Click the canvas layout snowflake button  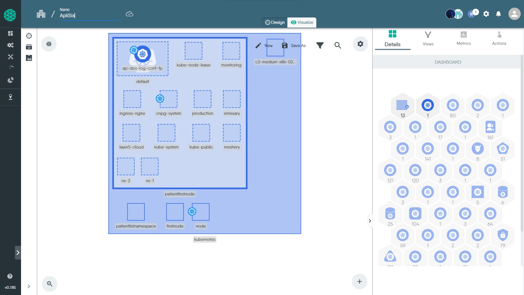point(49,44)
